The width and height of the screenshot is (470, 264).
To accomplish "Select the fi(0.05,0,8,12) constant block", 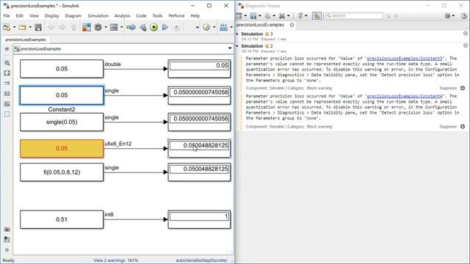I will 62,172.
